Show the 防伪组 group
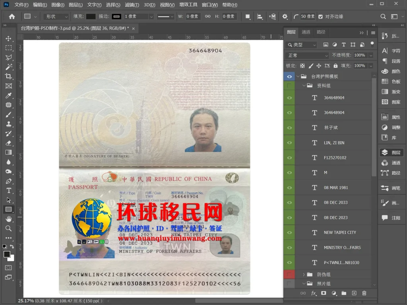This screenshot has height=305, width=407. [289, 274]
